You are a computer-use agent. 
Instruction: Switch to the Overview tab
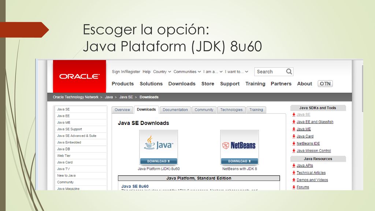[122, 110]
